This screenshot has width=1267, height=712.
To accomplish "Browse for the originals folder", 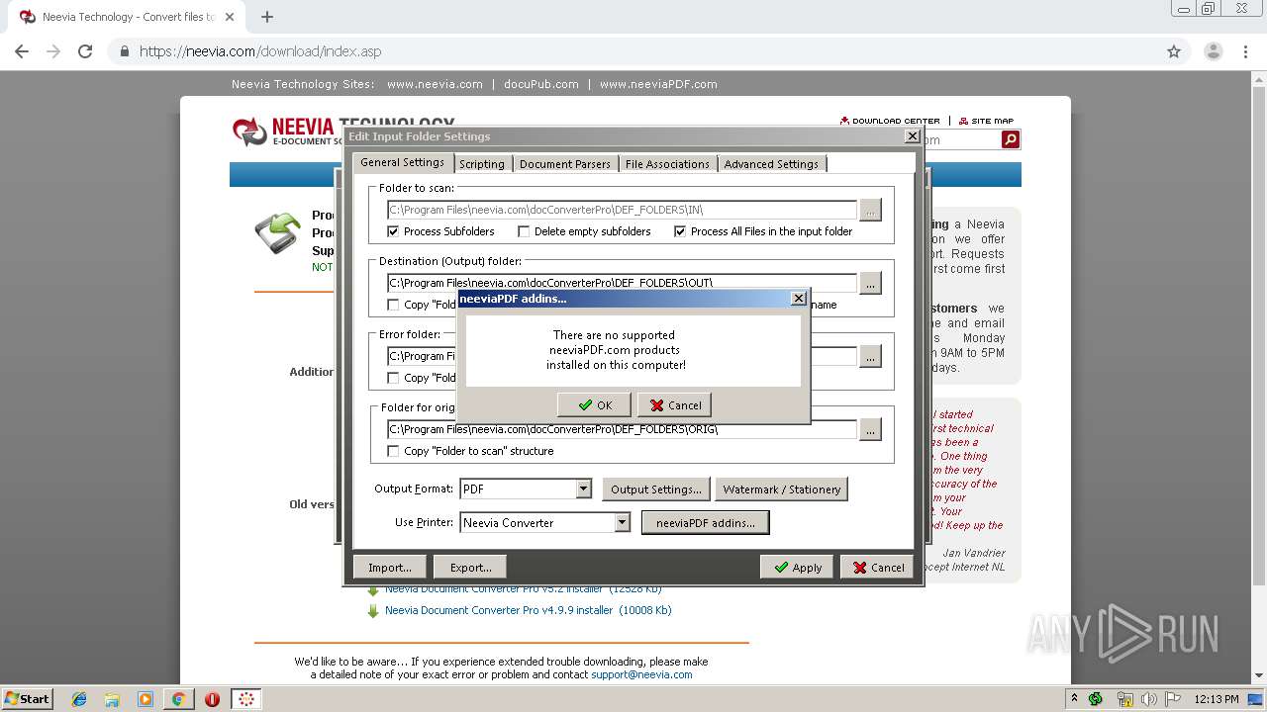I will tap(870, 429).
